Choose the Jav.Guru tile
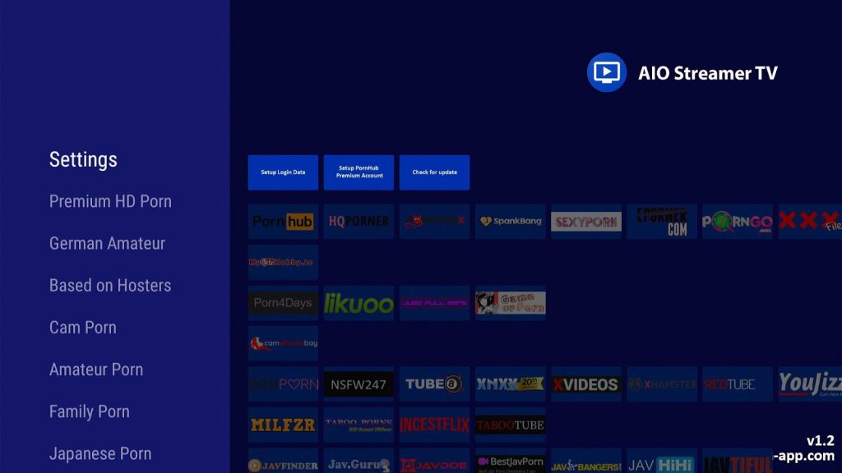The image size is (842, 473). click(x=359, y=462)
